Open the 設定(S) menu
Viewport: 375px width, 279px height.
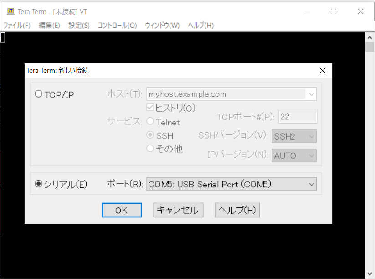(79, 26)
